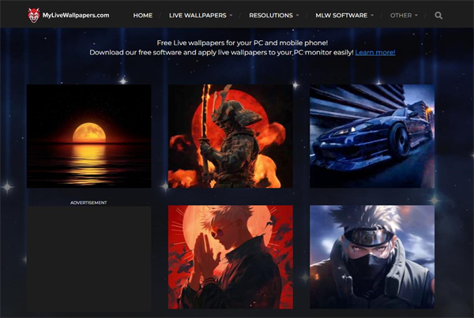Open the moon over ocean wallpaper

(x=88, y=136)
